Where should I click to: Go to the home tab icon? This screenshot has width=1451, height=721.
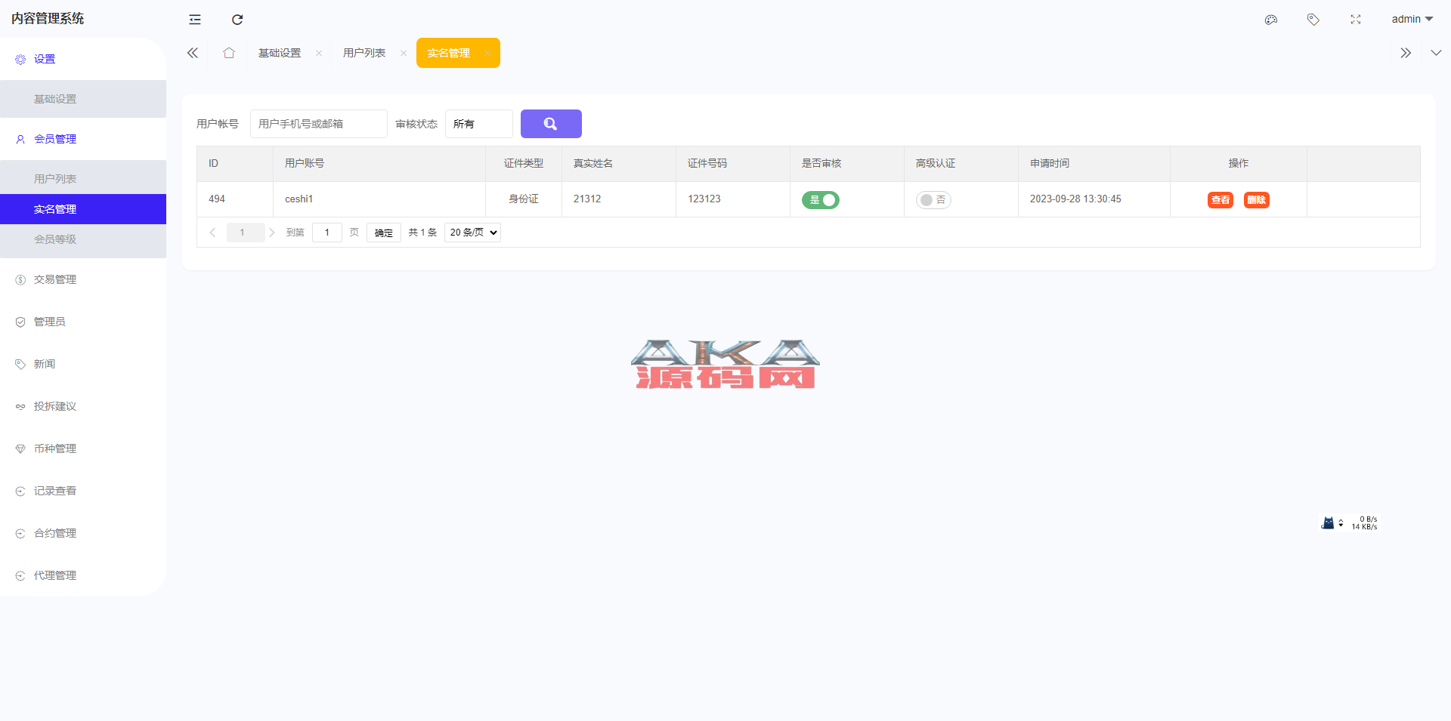point(229,53)
